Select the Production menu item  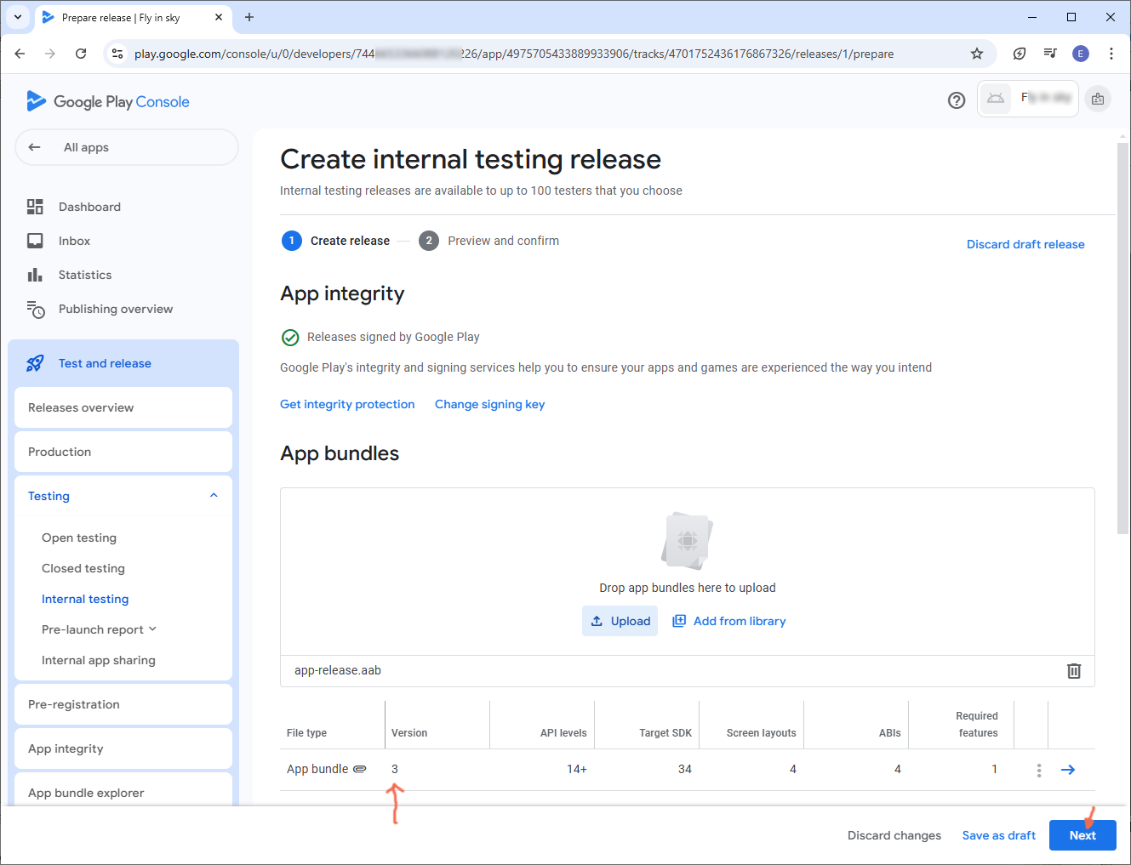pyautogui.click(x=60, y=452)
